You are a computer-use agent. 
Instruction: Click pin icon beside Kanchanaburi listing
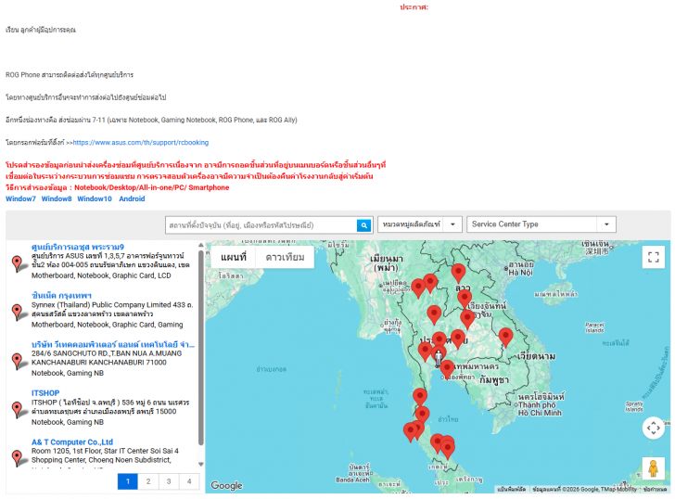pyautogui.click(x=18, y=361)
